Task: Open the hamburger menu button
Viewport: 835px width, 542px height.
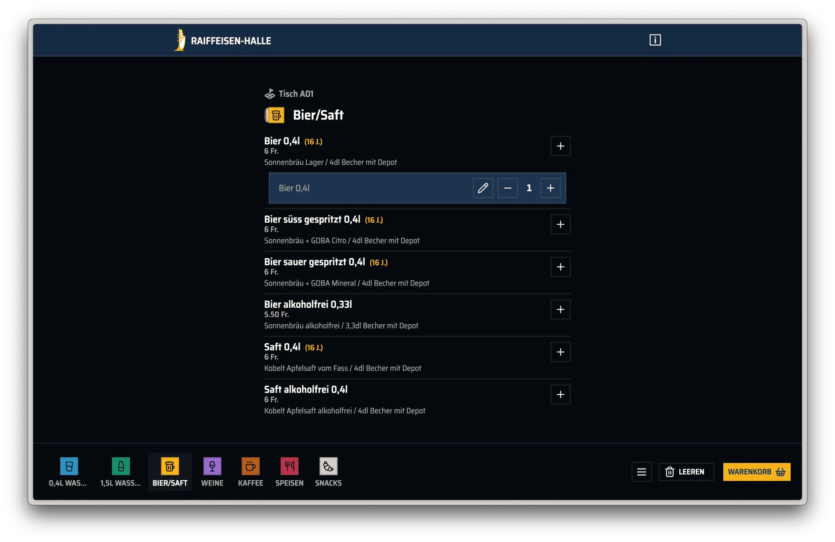Action: point(641,472)
